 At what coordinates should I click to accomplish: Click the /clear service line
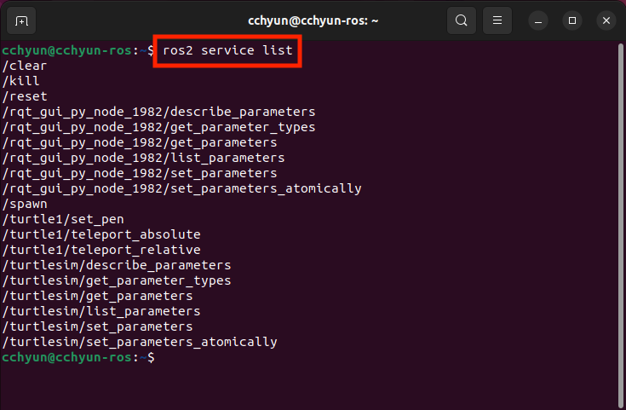point(25,66)
